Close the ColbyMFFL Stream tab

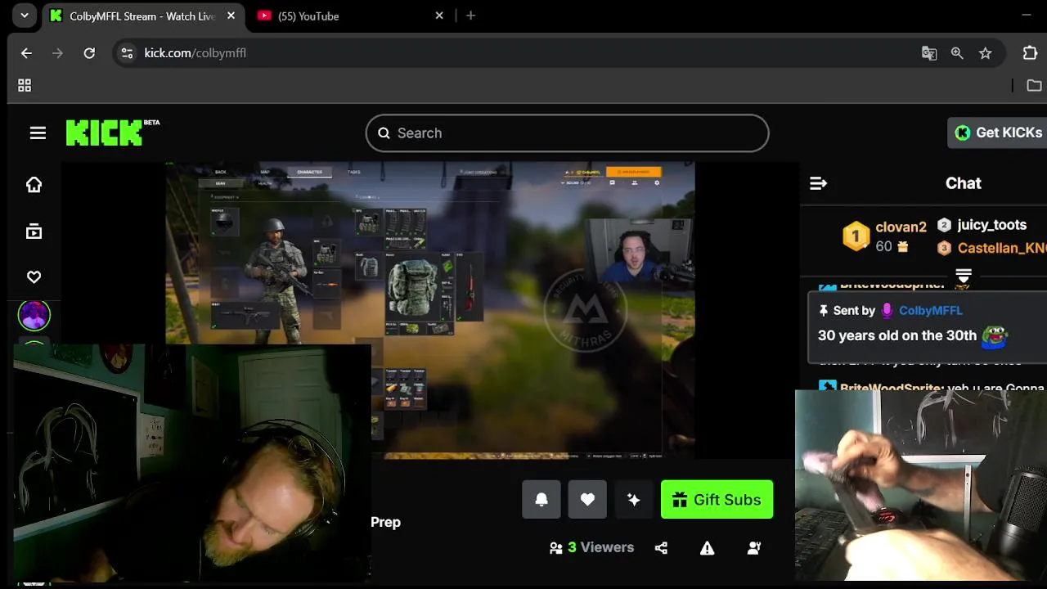[231, 16]
